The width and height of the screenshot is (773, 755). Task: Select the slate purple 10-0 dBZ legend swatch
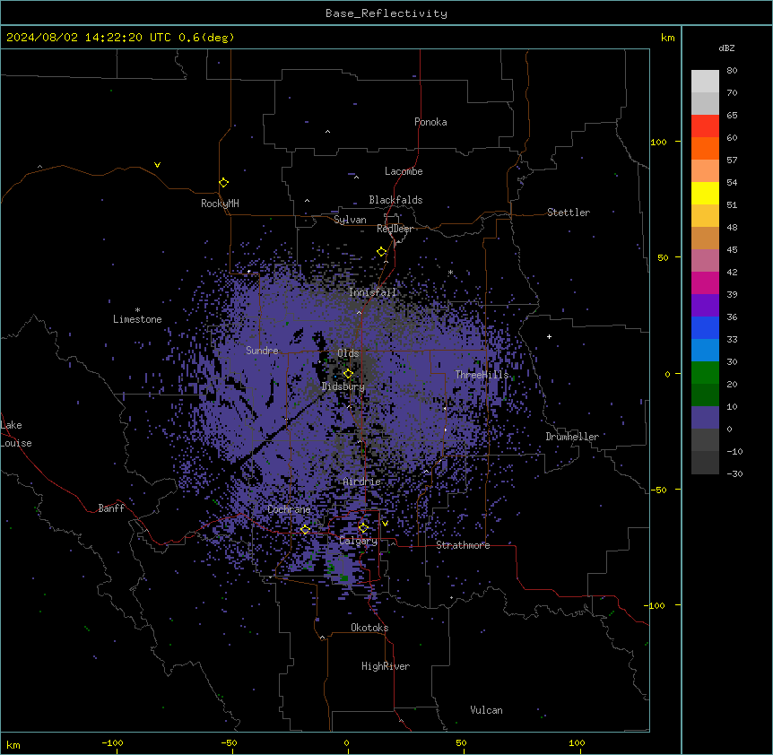(x=705, y=418)
